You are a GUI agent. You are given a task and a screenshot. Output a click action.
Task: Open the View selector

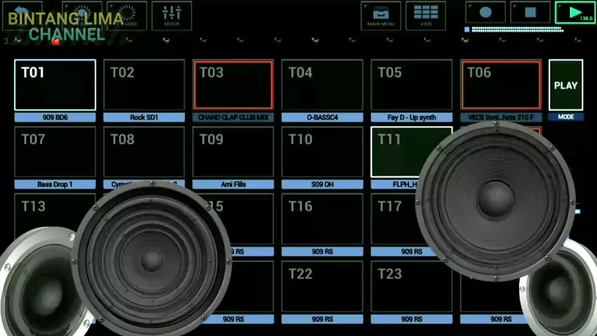[425, 15]
